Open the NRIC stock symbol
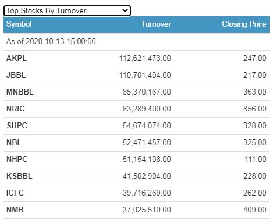 click(x=16, y=109)
